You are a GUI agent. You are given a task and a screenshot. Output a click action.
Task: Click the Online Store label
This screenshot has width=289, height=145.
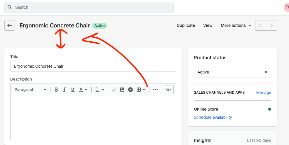[206, 109]
